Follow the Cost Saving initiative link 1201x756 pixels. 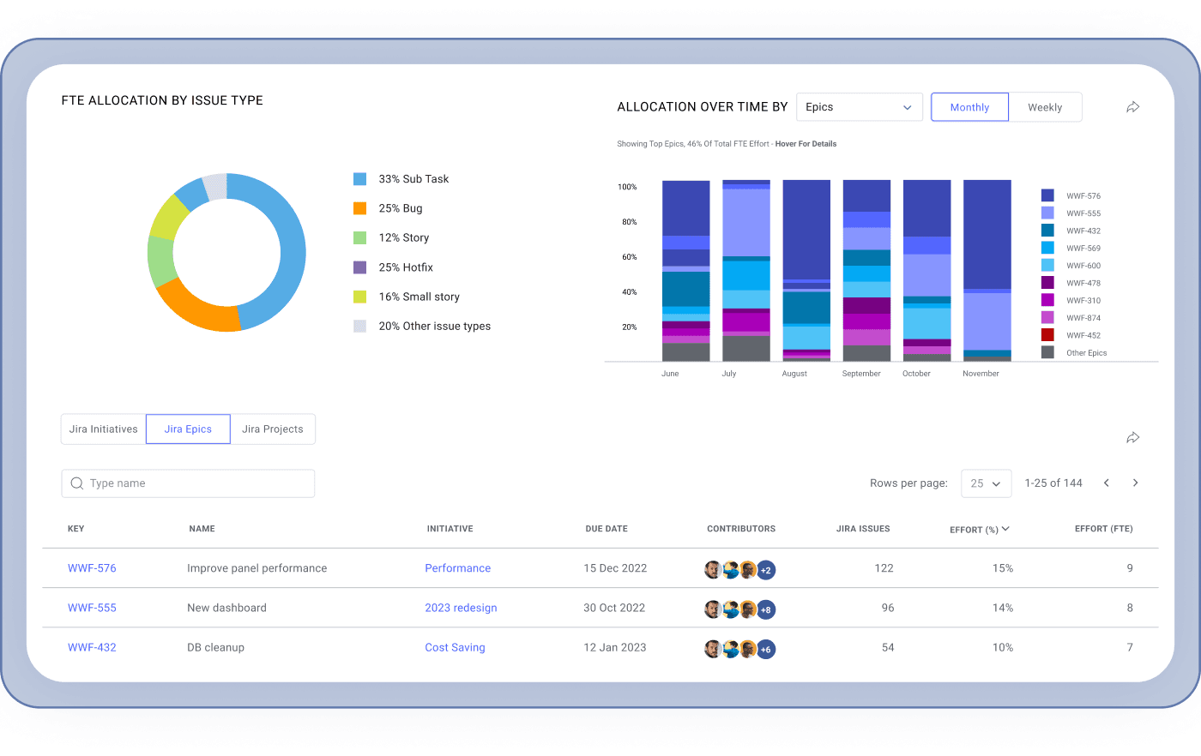tap(455, 647)
